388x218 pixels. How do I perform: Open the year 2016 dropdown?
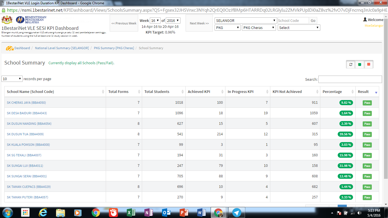click(x=173, y=20)
